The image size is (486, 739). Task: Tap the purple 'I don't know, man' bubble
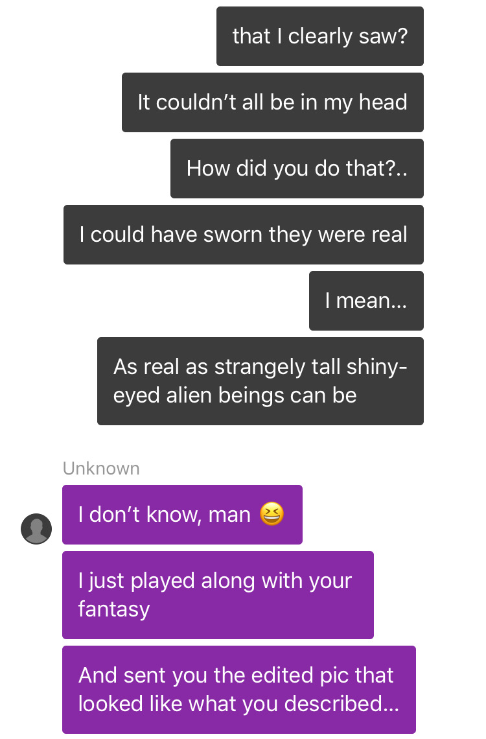pos(182,515)
